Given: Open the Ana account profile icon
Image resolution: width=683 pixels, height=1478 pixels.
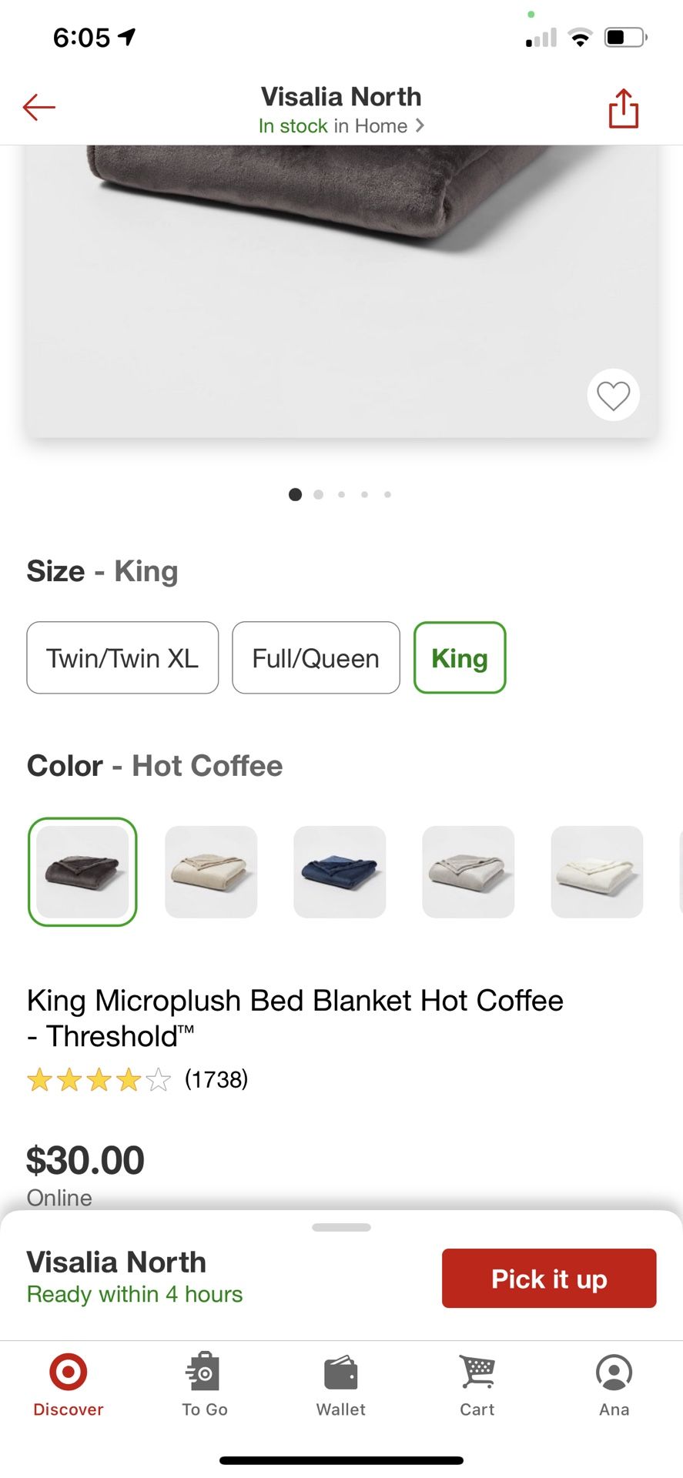Looking at the screenshot, I should tap(614, 1384).
